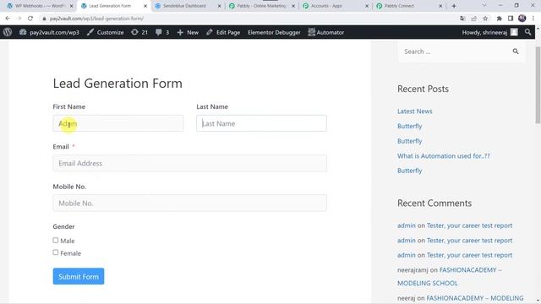Check the Female gender checkbox

(56, 252)
